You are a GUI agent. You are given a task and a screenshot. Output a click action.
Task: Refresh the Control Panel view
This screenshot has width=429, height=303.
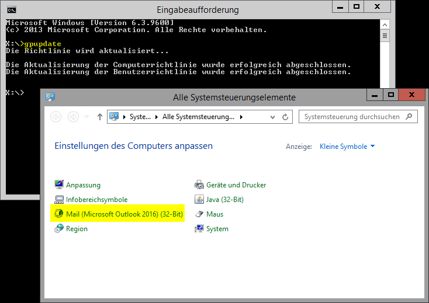[285, 117]
